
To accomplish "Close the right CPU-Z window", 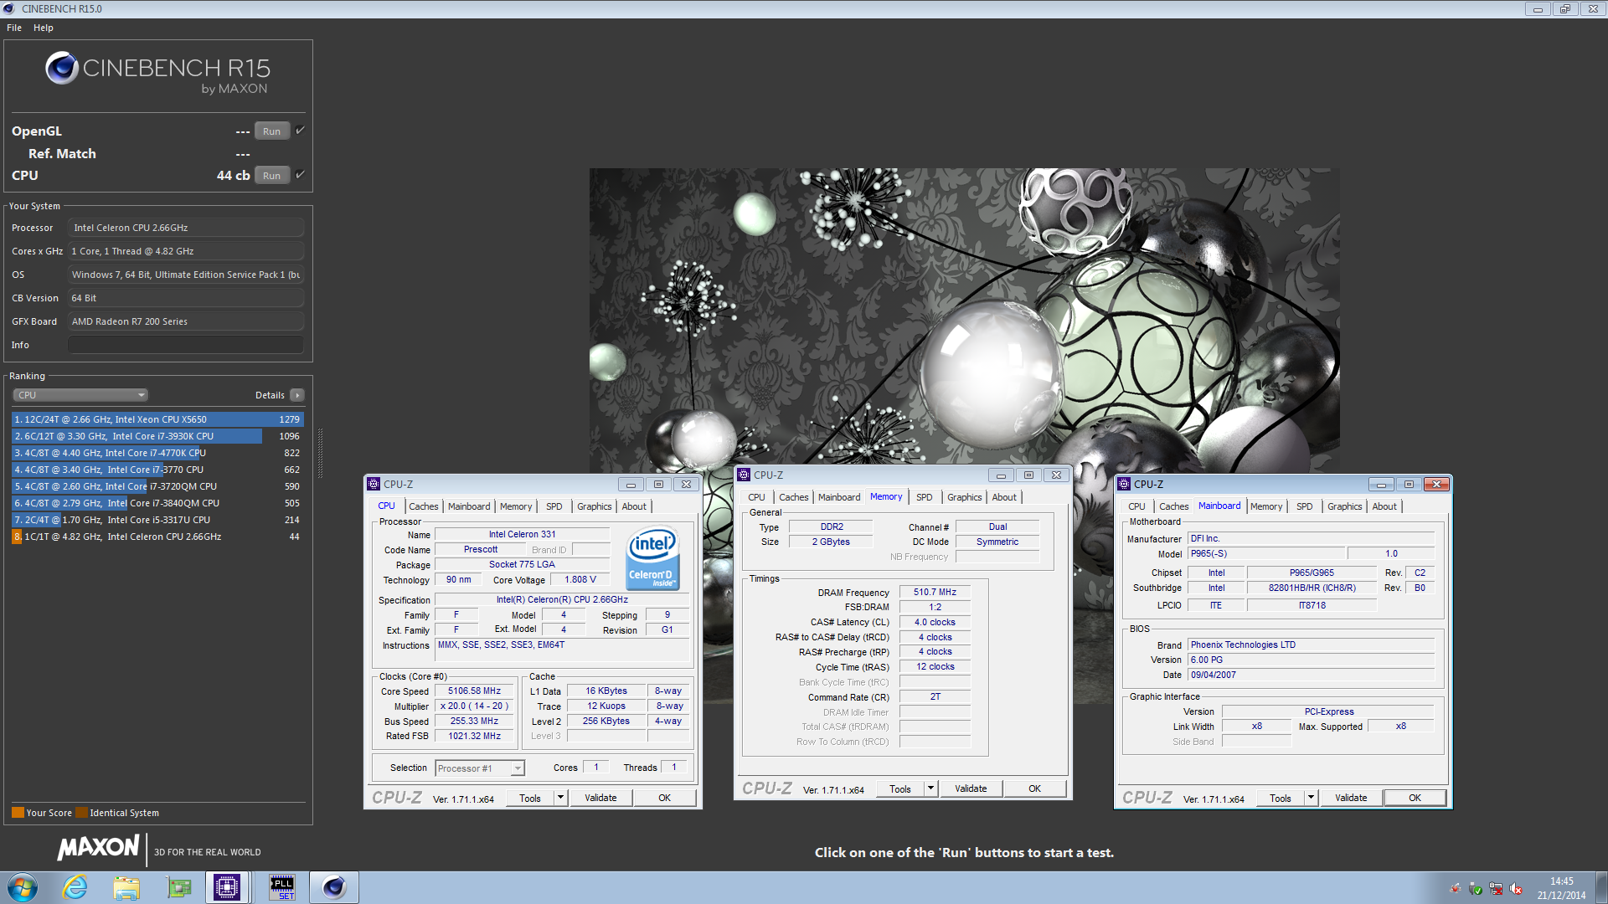I will (1436, 484).
